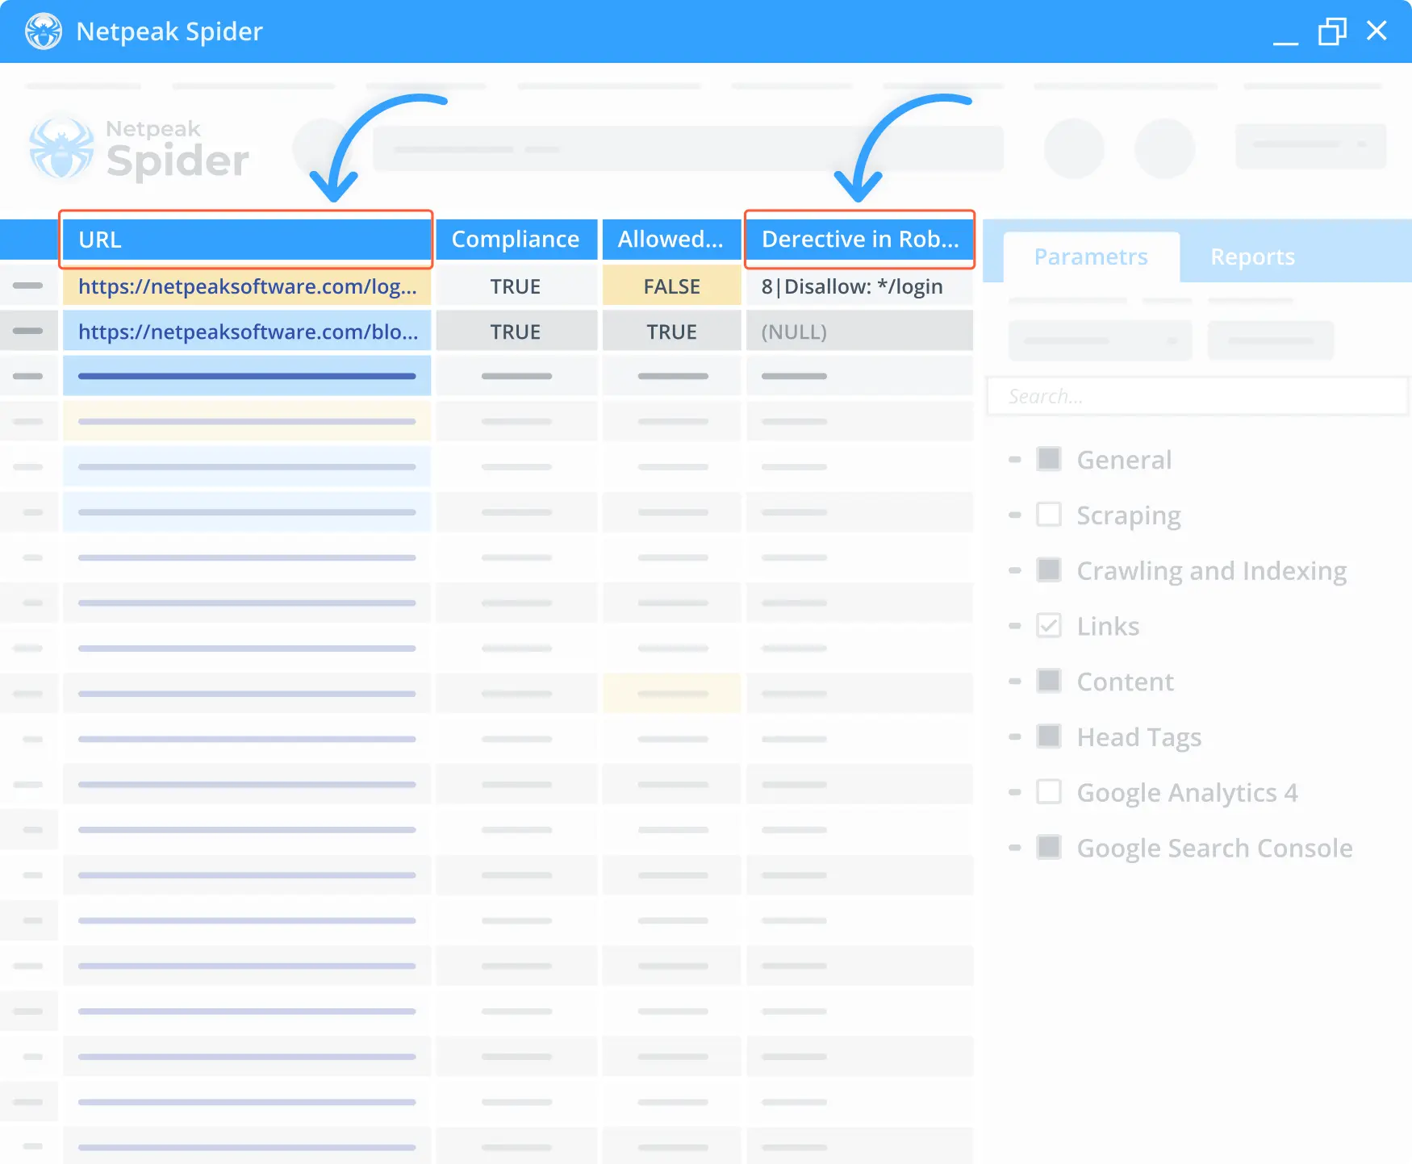Enable the Scraping checkbox

click(1049, 515)
